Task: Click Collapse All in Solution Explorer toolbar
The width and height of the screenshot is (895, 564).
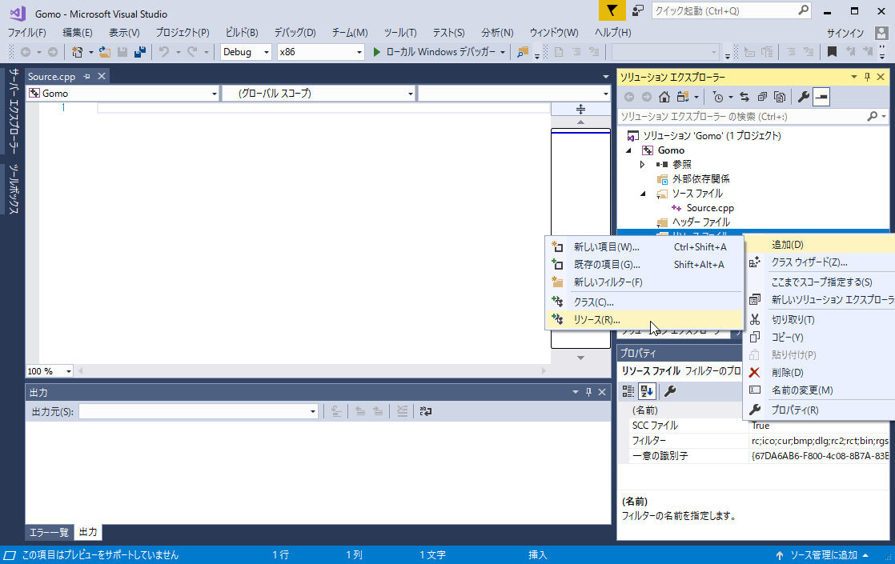Action: [762, 97]
